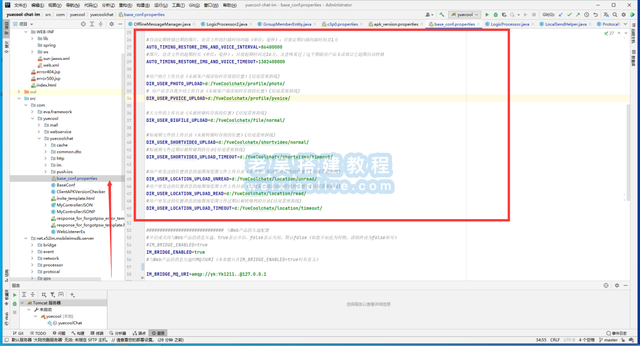Select BaseConf class in project tree
640x346 pixels.
66,185
